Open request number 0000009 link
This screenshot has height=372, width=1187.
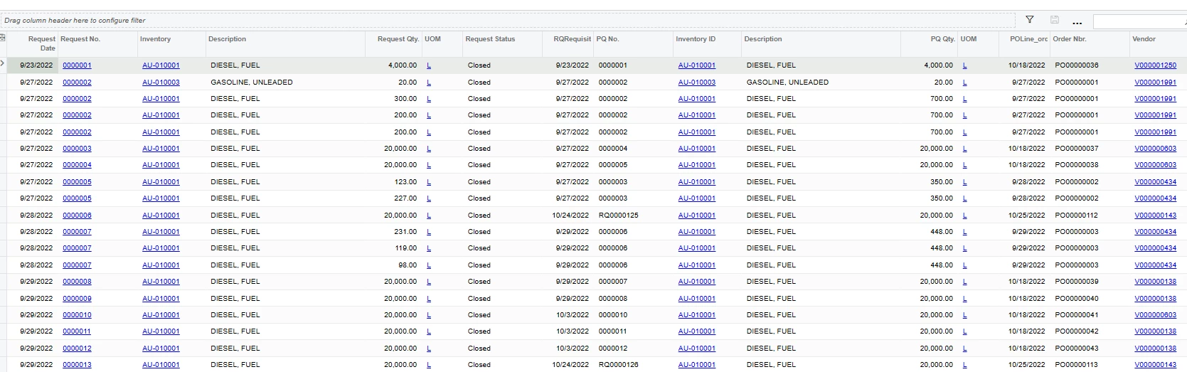point(77,299)
